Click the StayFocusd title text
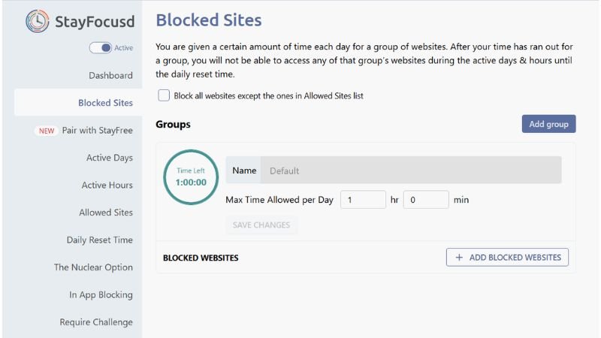601x338 pixels. coord(95,22)
